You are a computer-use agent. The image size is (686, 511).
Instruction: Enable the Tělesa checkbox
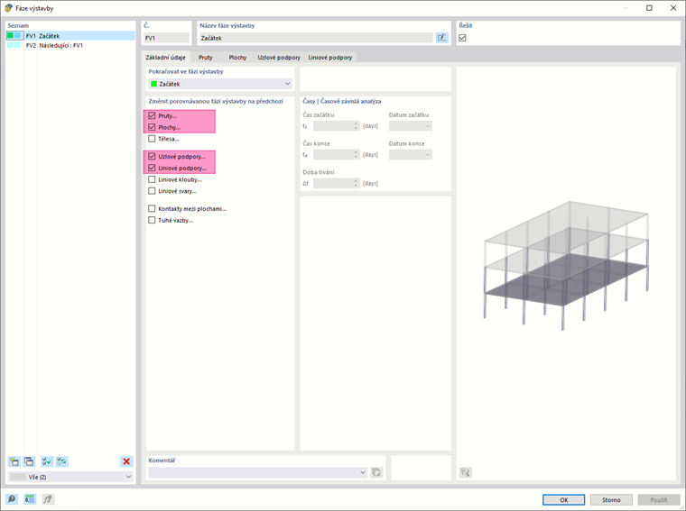[152, 139]
